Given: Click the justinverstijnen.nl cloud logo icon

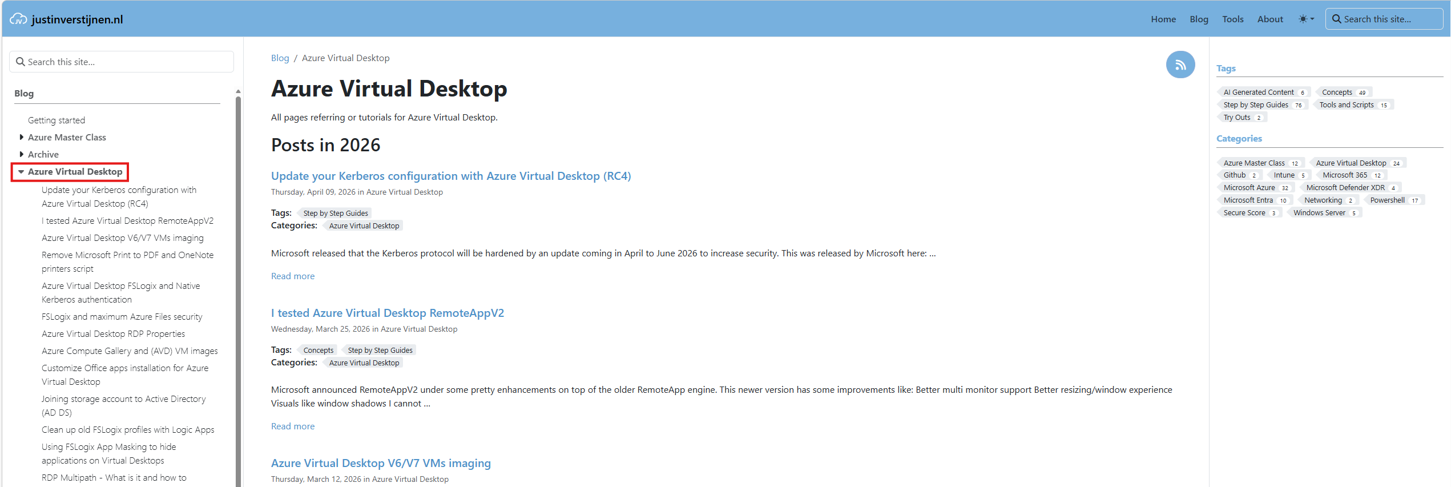Looking at the screenshot, I should (18, 19).
